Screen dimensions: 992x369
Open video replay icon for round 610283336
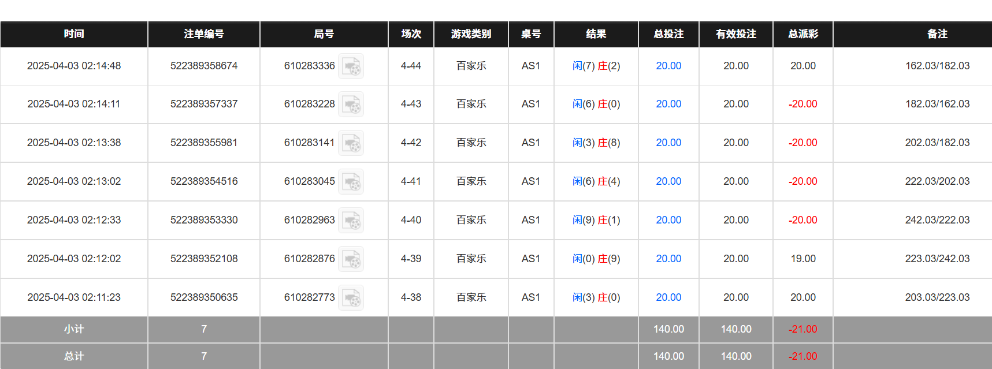[x=351, y=66]
